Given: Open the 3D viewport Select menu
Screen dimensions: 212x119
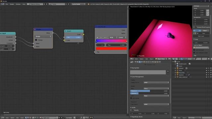Looking at the screenshot, I should click(141, 59).
